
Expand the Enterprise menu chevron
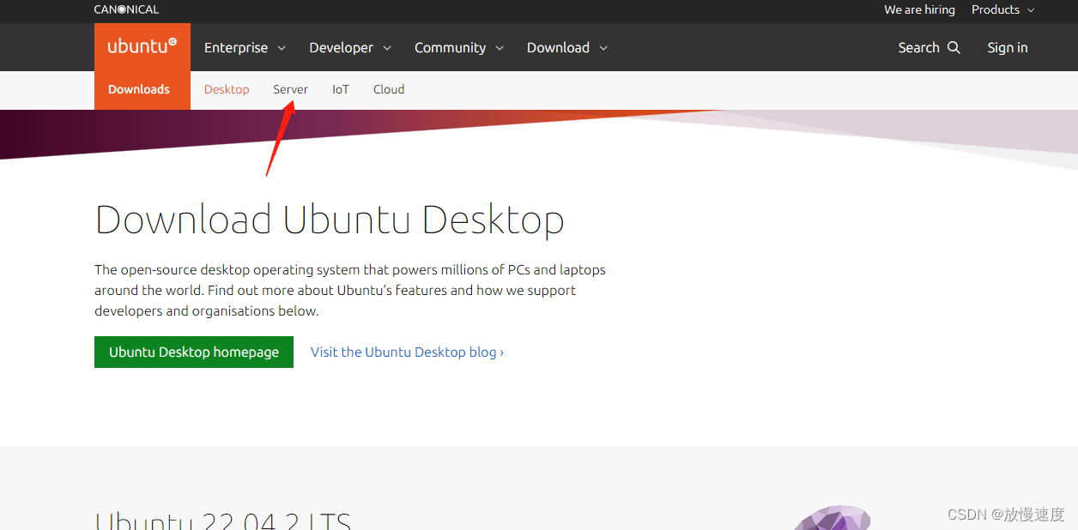(x=282, y=48)
